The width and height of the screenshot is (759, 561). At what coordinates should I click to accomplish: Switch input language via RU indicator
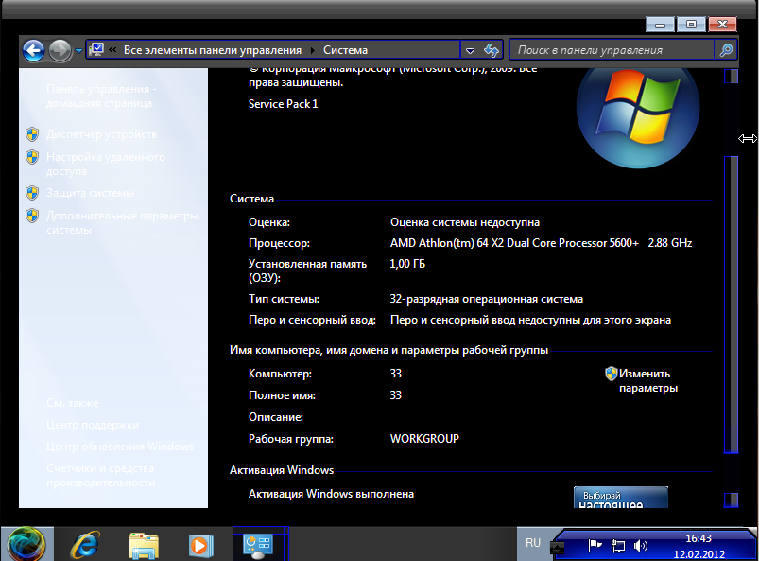pyautogui.click(x=532, y=543)
